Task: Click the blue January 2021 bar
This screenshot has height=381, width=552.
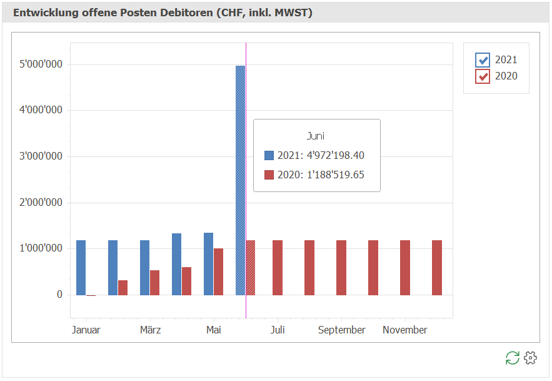Action: click(81, 268)
